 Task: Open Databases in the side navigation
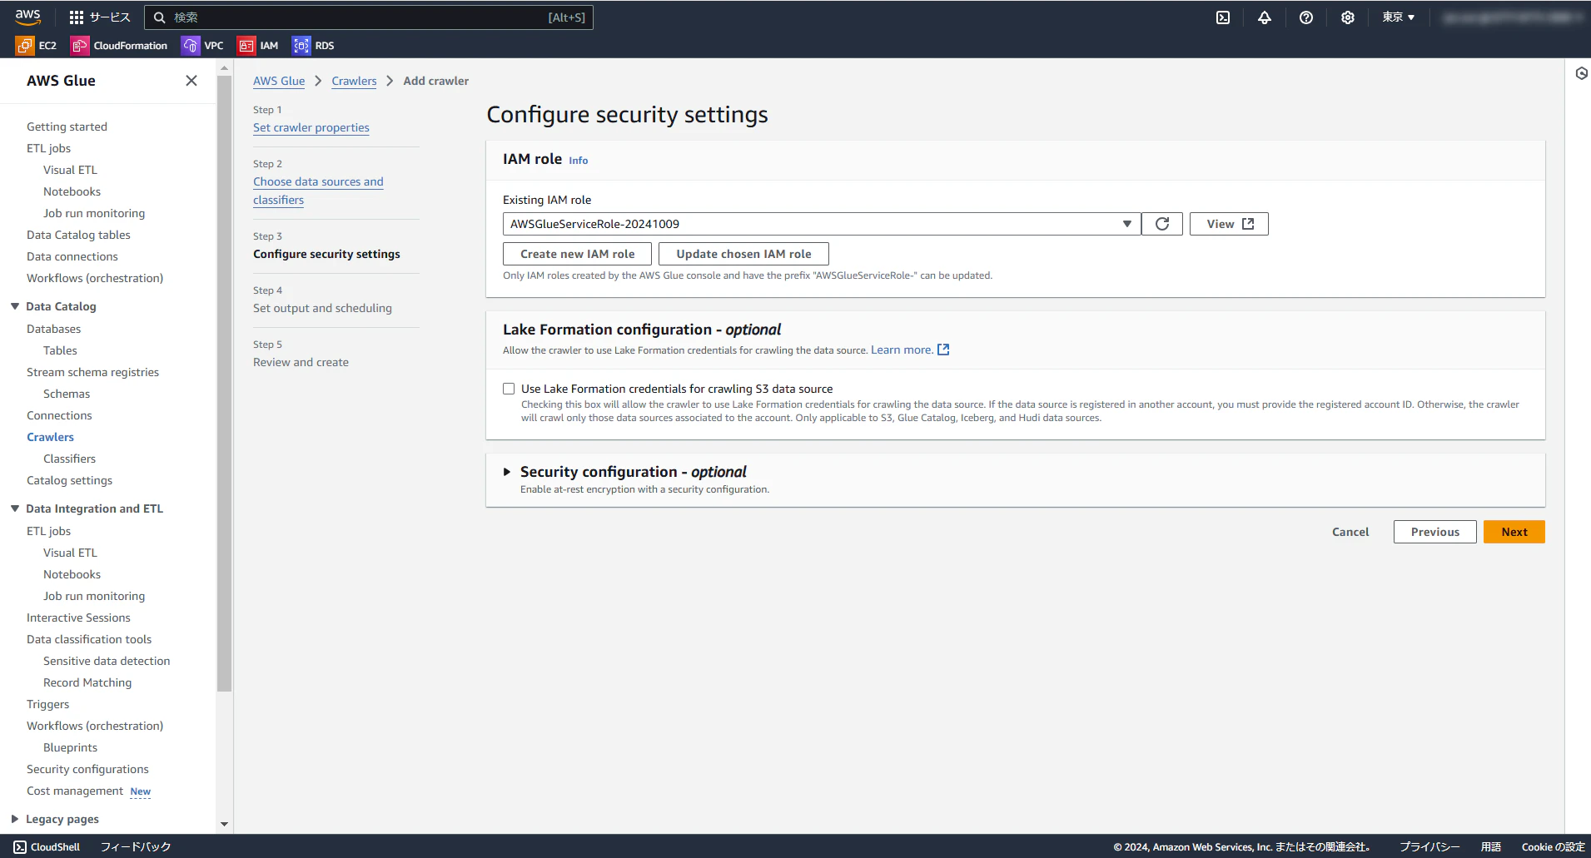click(x=53, y=329)
